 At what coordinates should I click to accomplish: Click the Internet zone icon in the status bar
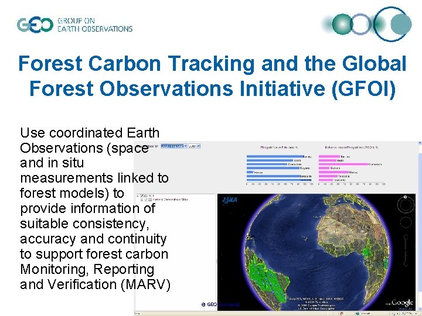[358, 314]
